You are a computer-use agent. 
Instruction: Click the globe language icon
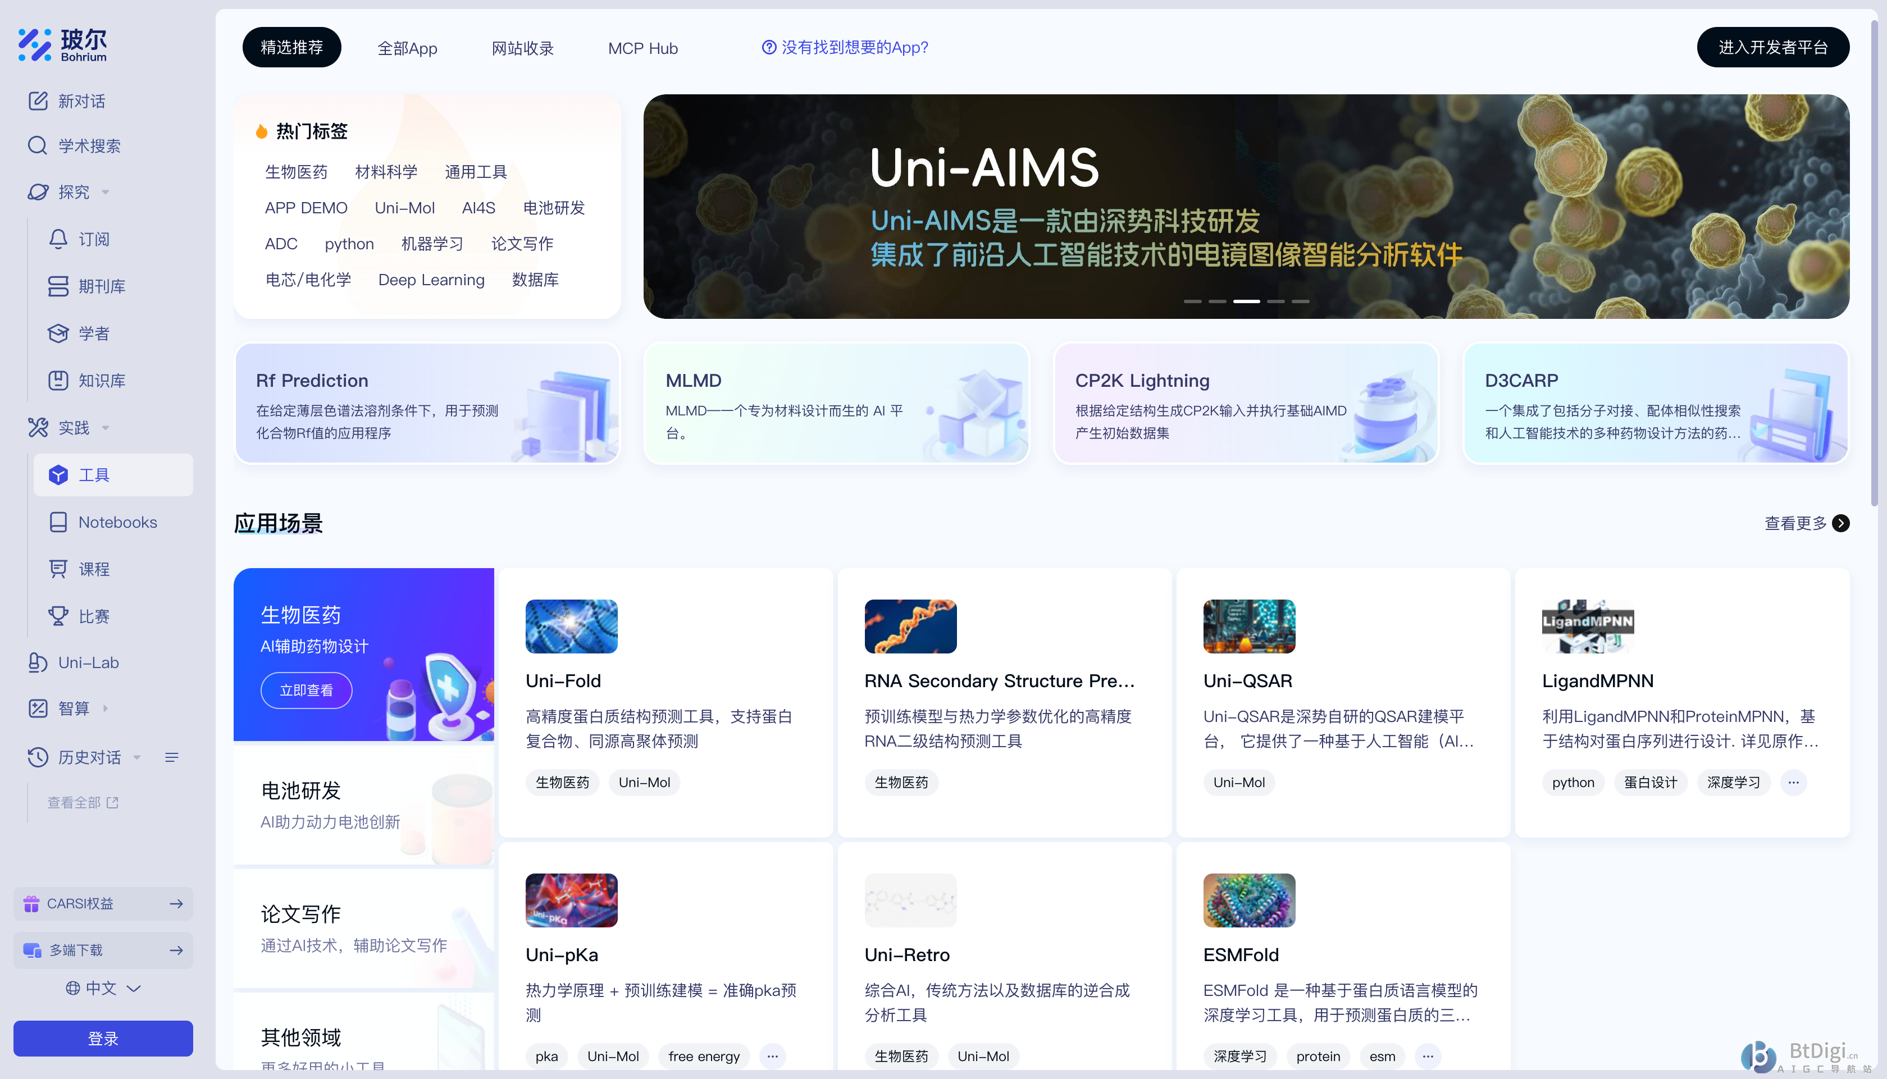click(72, 988)
